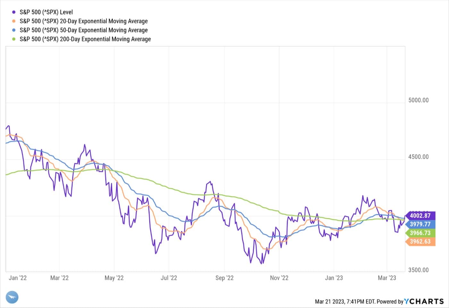The width and height of the screenshot is (449, 308).
Task: Select the blue 50-Day EMA legend dot
Action: [14, 30]
